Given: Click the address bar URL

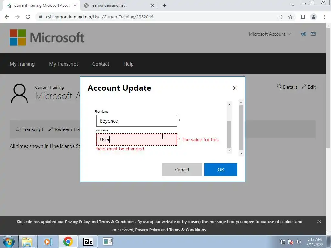Looking at the screenshot, I should coord(100,17).
